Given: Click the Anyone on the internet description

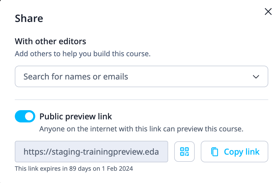Looking at the screenshot, I should pos(141,129).
